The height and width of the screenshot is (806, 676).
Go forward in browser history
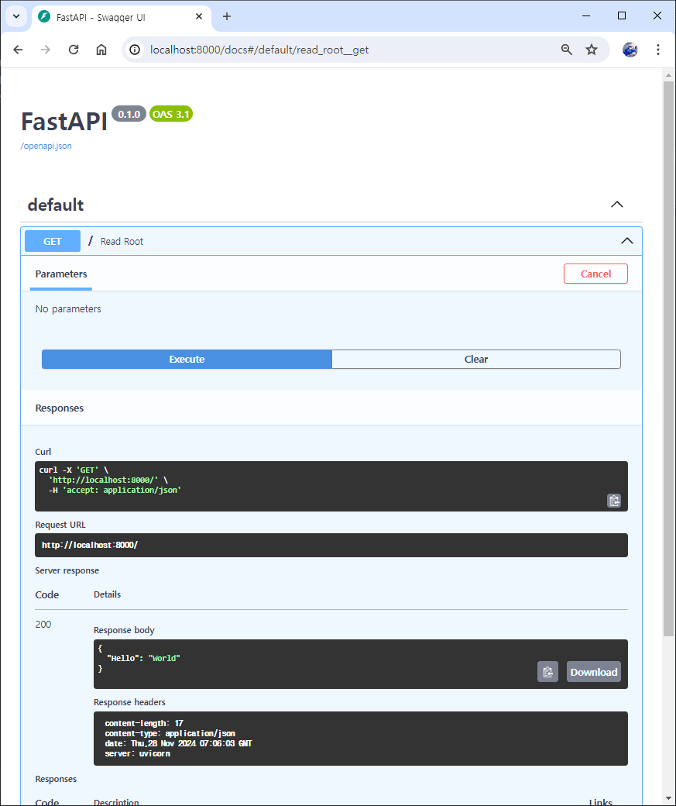pos(46,50)
